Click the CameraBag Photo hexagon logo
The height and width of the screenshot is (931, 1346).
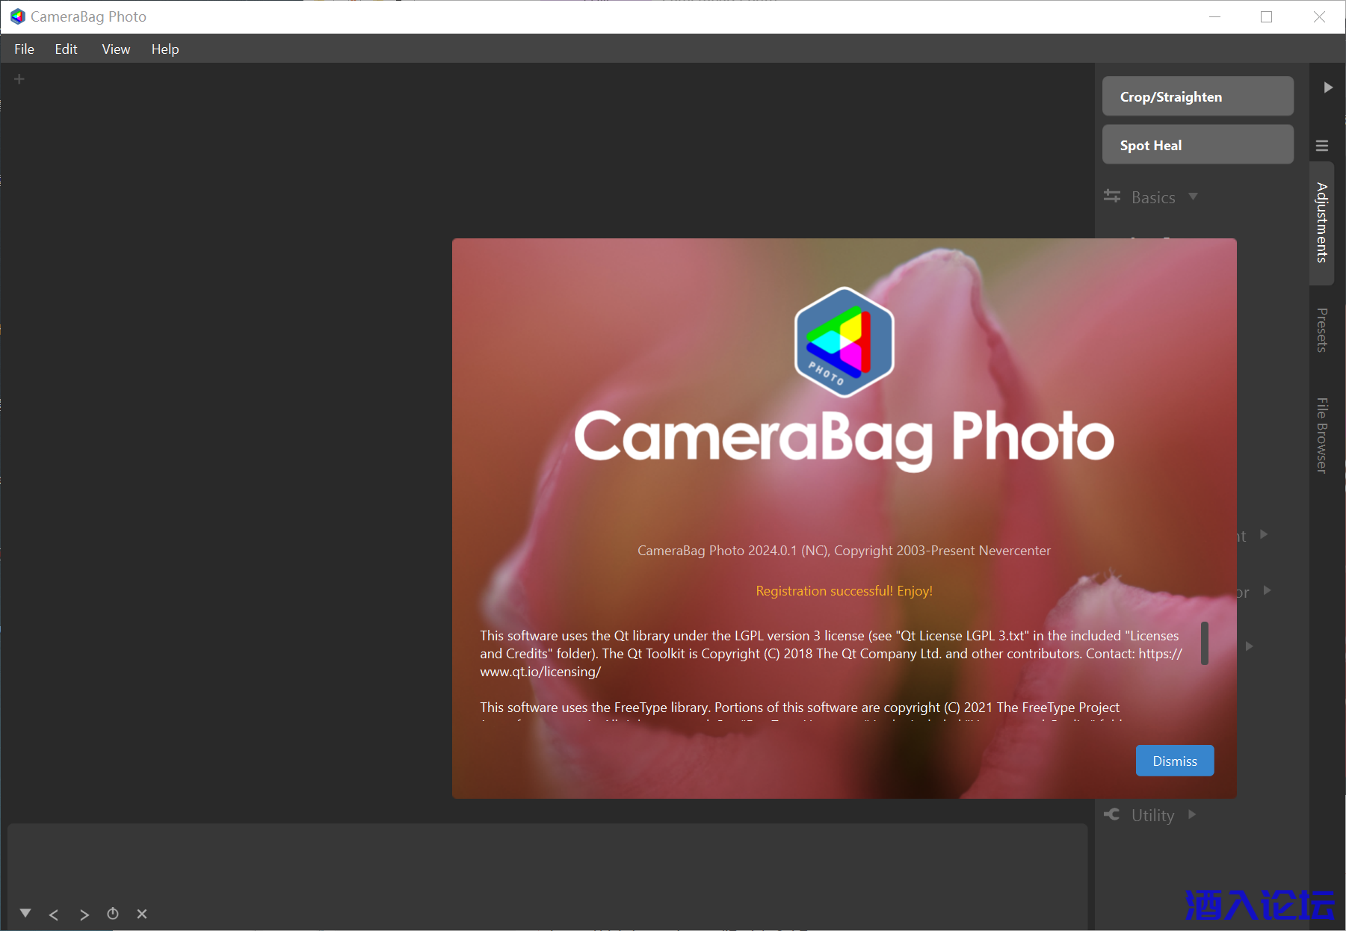[844, 342]
